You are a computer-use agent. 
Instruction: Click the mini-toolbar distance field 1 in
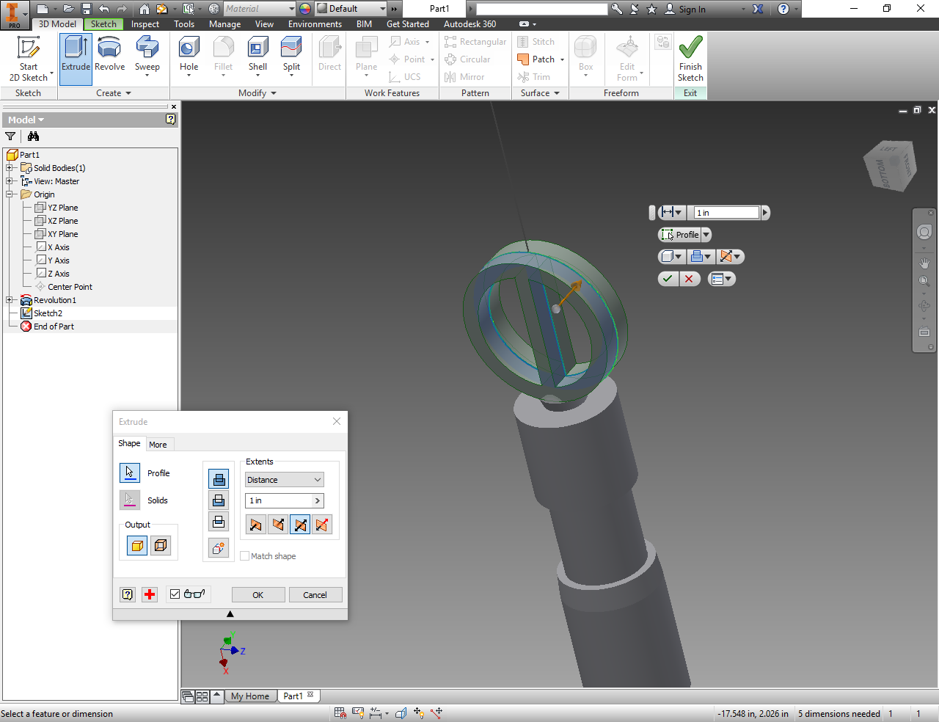pyautogui.click(x=726, y=213)
